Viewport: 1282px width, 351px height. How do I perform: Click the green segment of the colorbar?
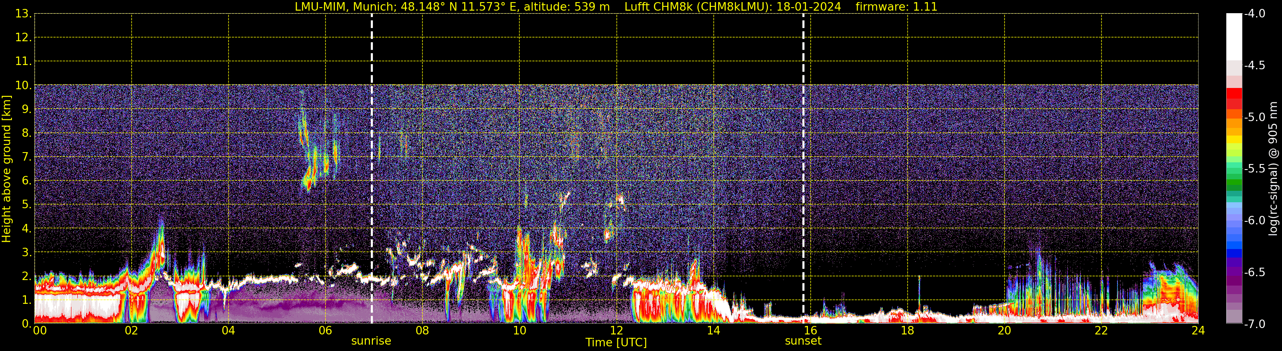[x=1234, y=182]
